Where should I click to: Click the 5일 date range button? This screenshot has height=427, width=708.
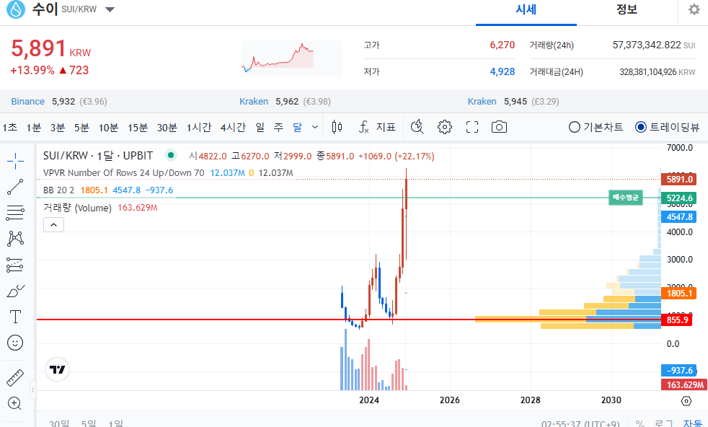click(89, 423)
